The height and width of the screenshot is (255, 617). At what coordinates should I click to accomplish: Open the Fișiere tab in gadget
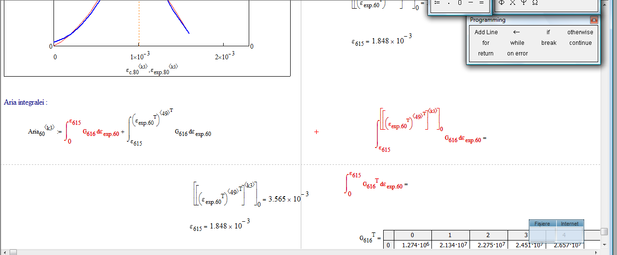pyautogui.click(x=542, y=224)
